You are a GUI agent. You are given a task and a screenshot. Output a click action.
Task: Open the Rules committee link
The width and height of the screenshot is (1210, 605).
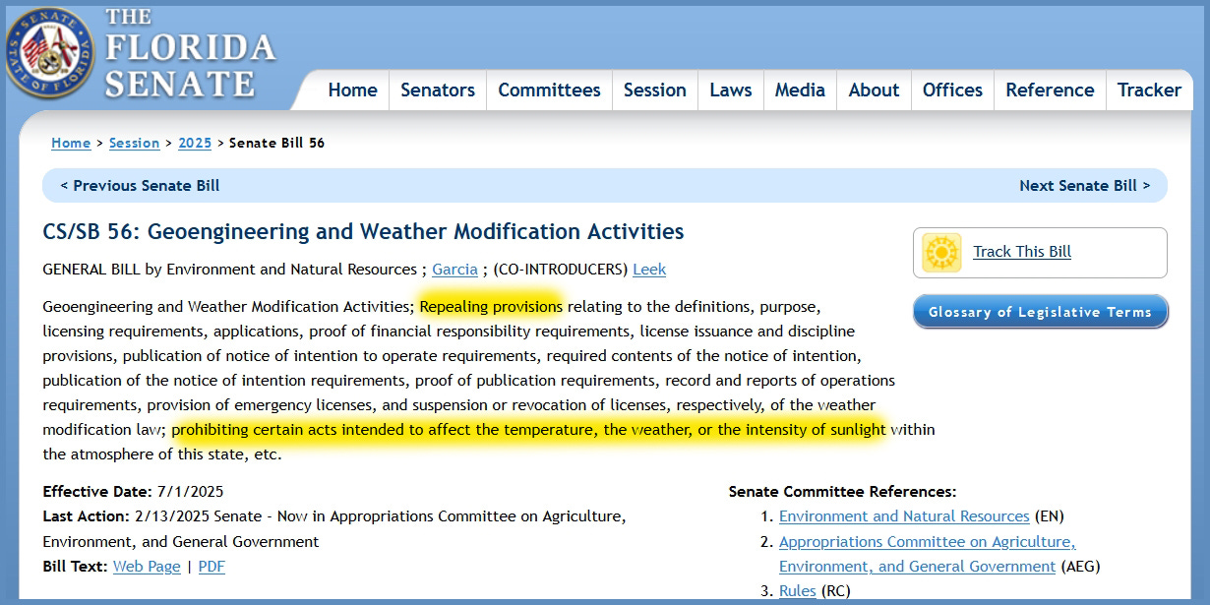coord(798,591)
